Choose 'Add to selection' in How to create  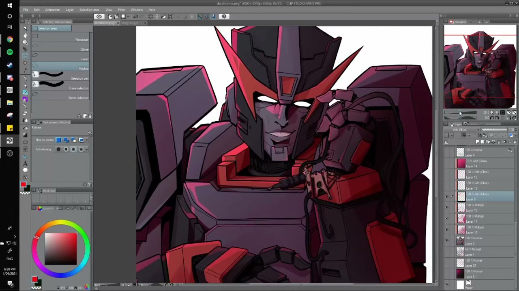click(66, 140)
